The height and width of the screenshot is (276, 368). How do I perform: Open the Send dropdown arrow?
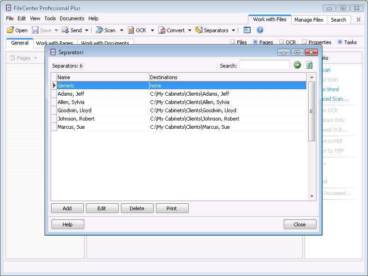click(87, 30)
